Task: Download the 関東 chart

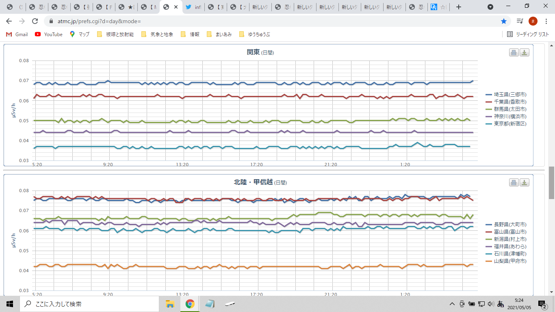Action: (525, 52)
